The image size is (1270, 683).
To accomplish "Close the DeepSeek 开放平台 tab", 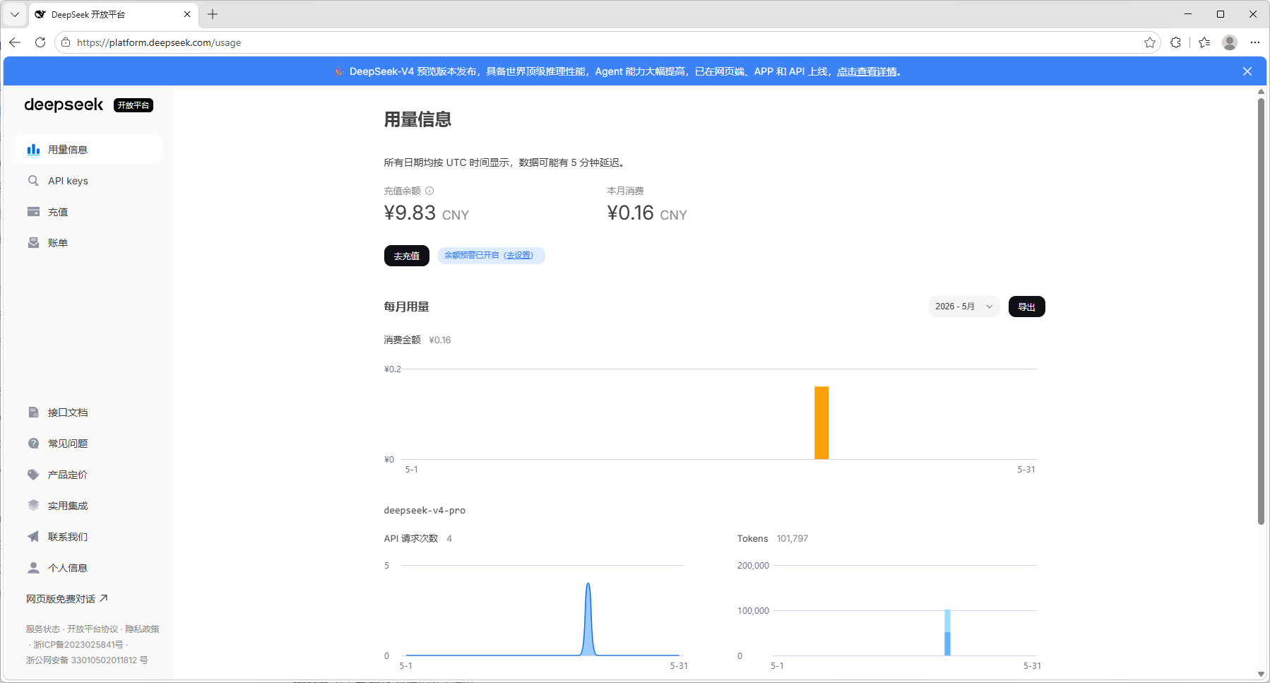I will pos(187,14).
